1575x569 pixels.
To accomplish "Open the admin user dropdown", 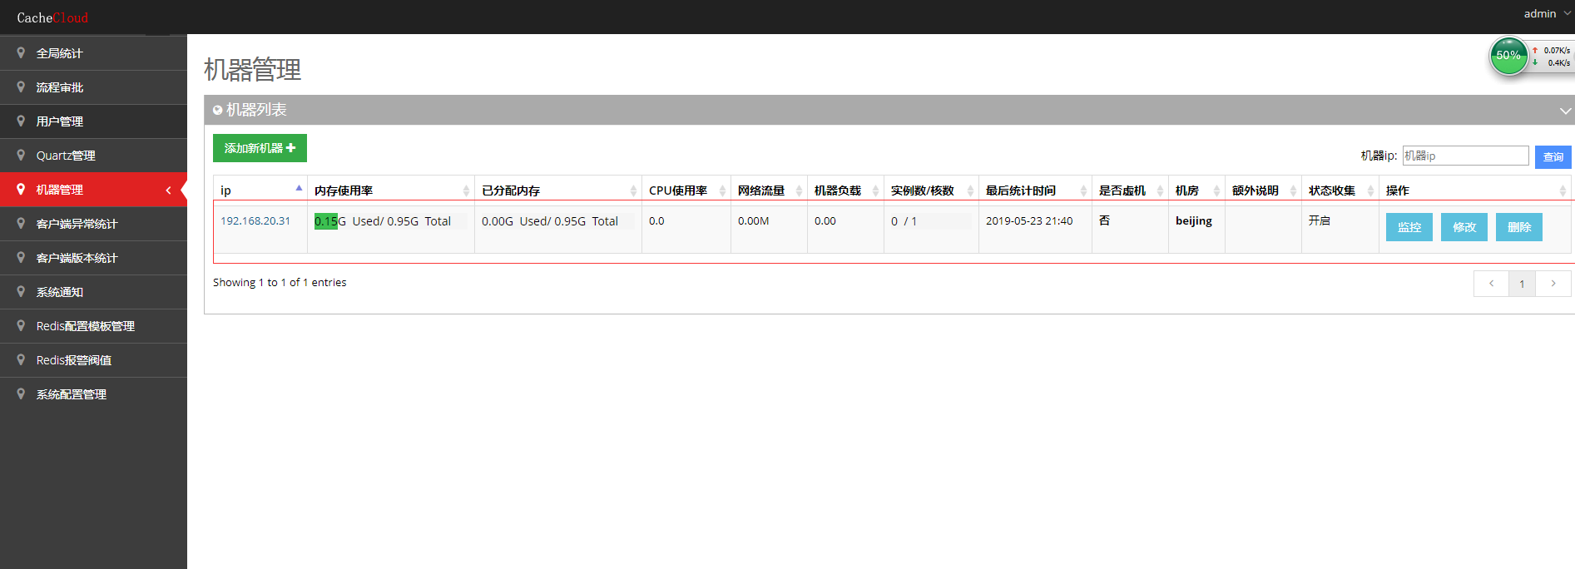I will [x=1547, y=14].
